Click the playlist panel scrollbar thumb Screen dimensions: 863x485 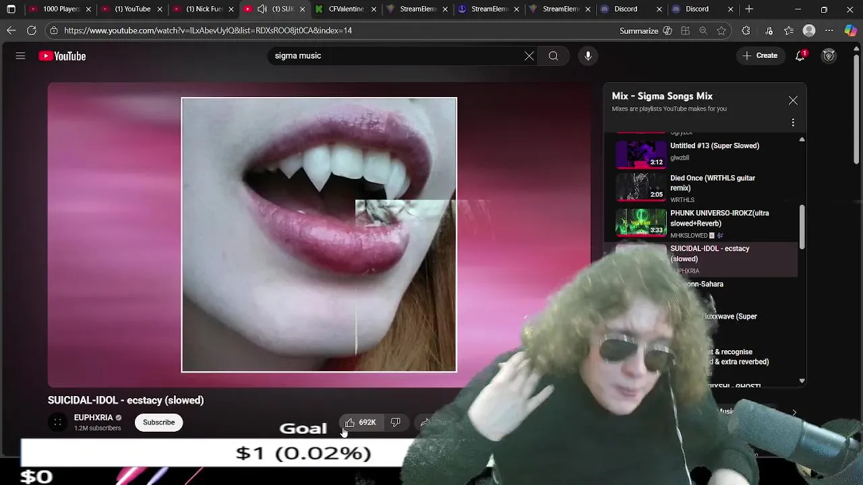point(802,228)
